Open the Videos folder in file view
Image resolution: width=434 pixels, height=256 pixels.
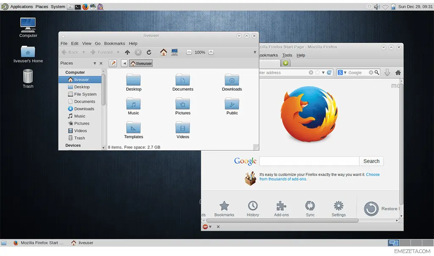183,130
